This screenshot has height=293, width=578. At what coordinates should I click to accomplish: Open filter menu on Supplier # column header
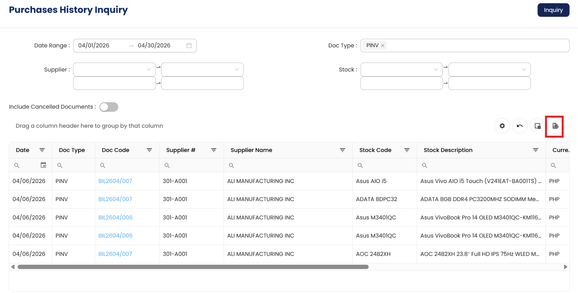coord(214,150)
